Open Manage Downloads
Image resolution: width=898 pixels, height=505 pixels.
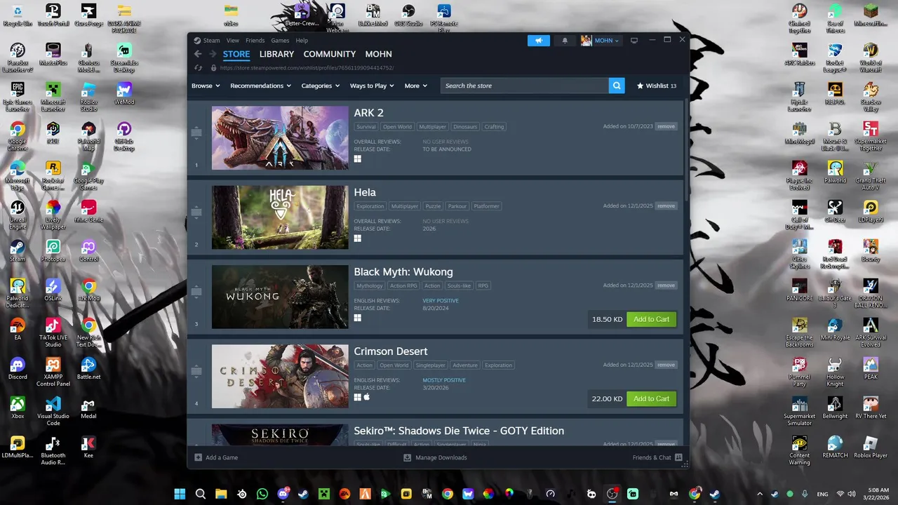point(435,457)
